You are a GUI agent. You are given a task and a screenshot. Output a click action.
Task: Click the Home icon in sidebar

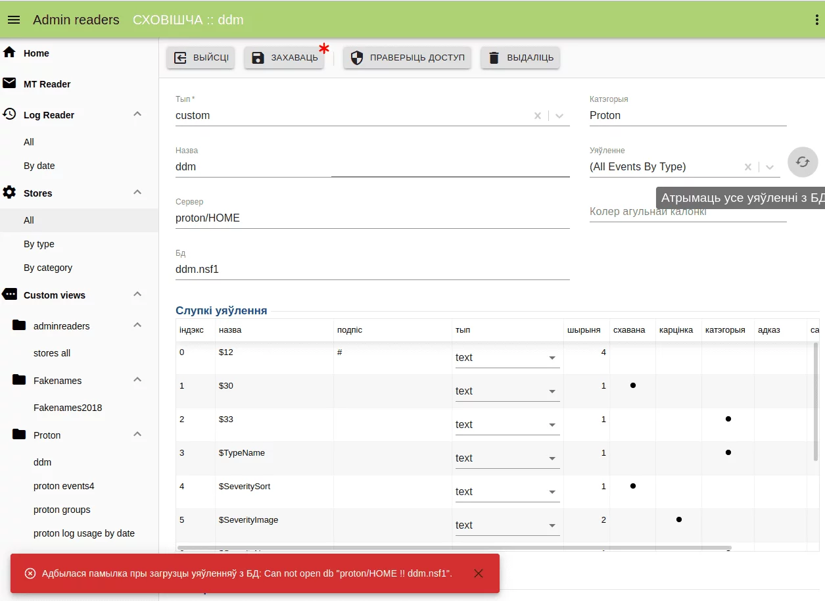(x=10, y=53)
